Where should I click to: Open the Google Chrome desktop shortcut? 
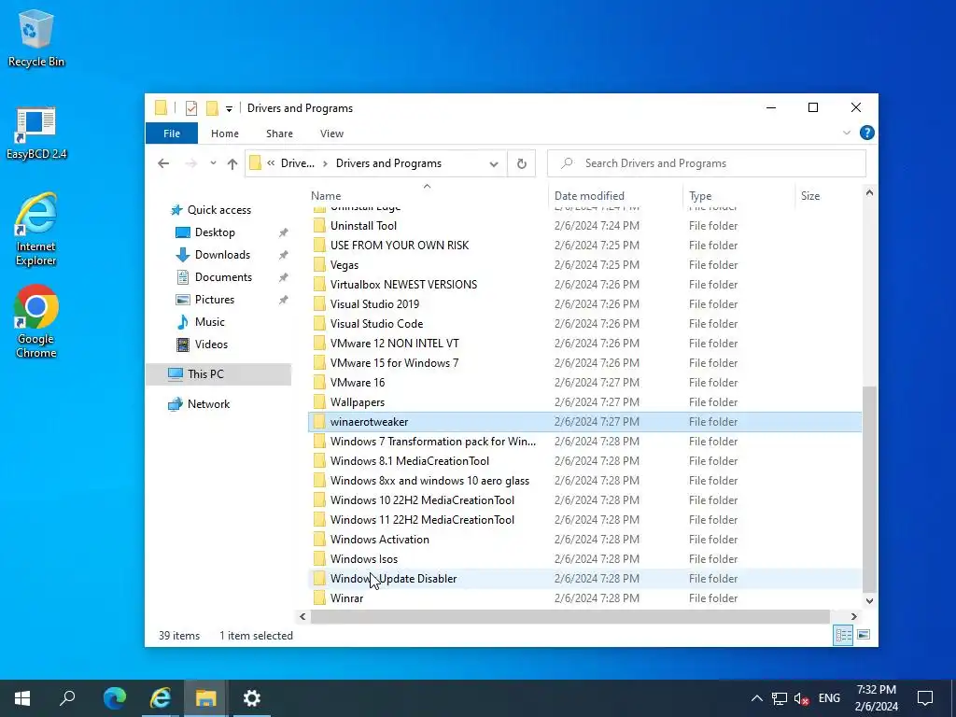pyautogui.click(x=36, y=322)
